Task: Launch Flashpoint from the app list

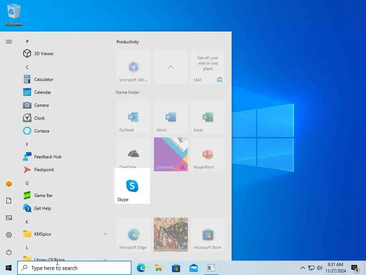Action: coord(64,169)
